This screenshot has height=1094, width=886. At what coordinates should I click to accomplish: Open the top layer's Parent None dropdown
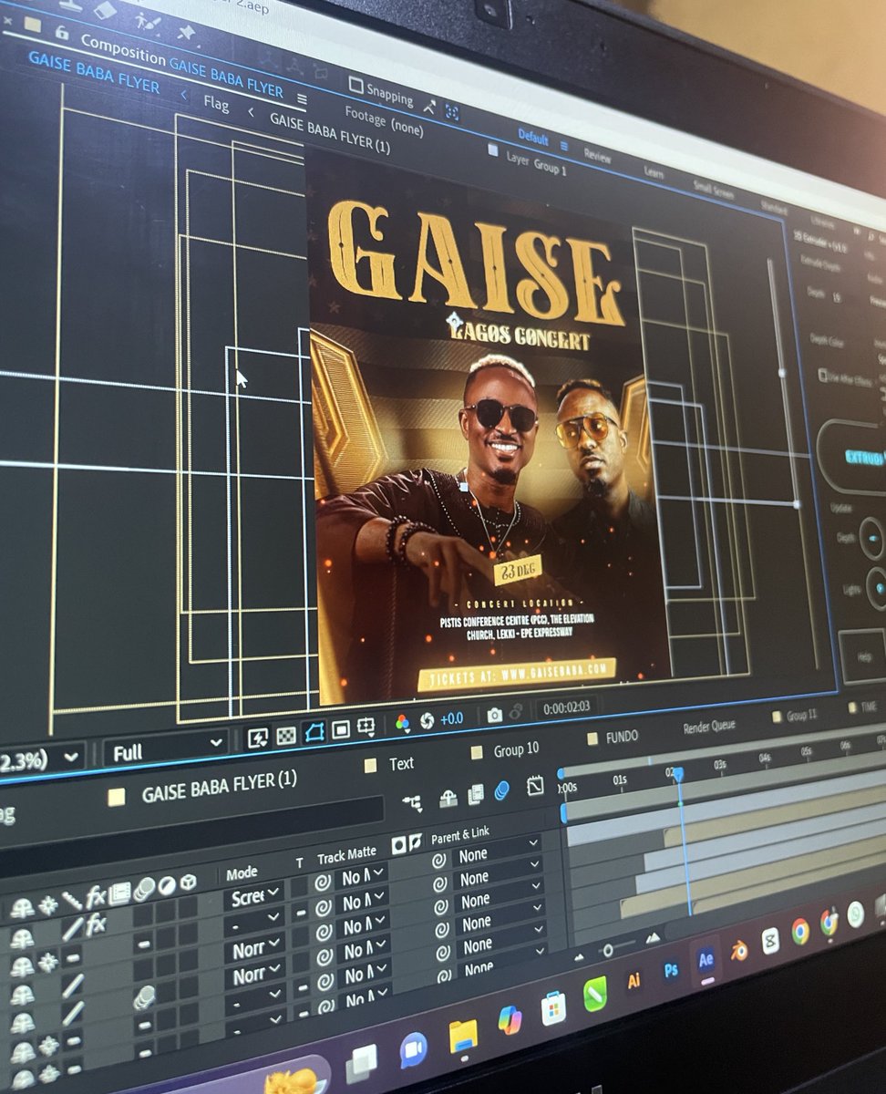click(498, 853)
